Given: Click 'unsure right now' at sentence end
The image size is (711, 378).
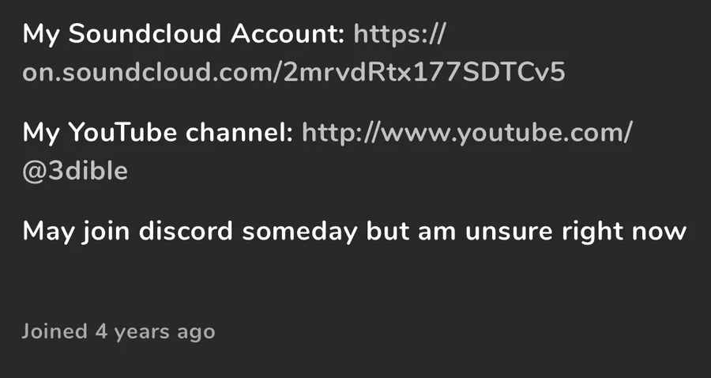Looking at the screenshot, I should point(576,232).
